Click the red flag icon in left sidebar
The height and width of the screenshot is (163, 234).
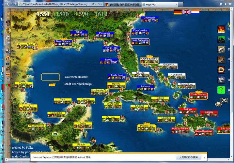click(x=8, y=74)
